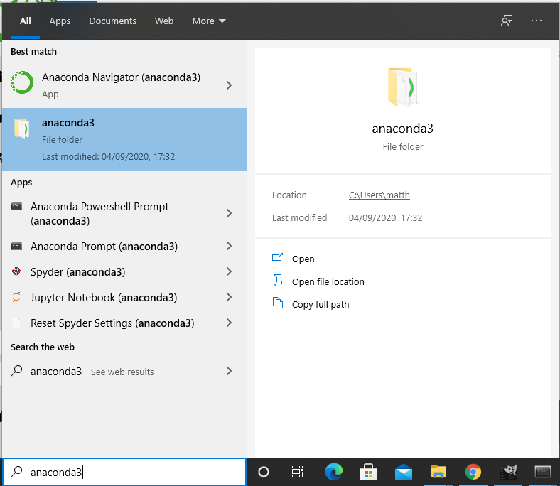
Task: Expand Reset Spyder Settings chevron
Action: 230,323
